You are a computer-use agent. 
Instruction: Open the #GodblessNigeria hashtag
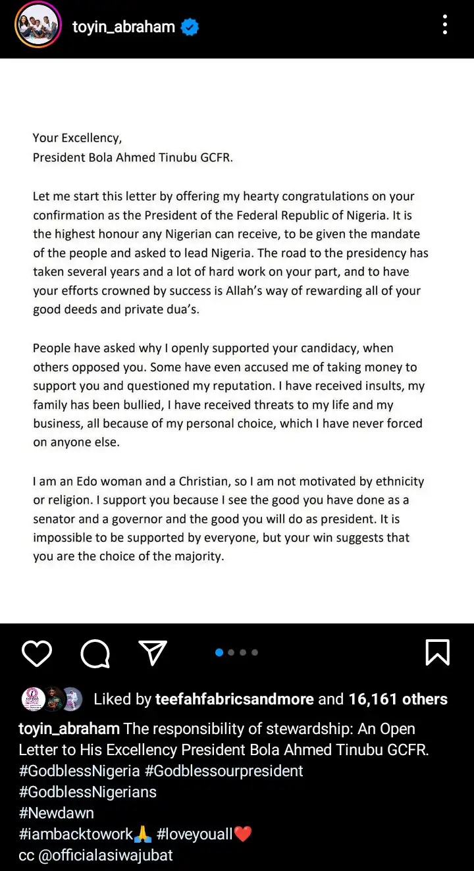click(x=79, y=771)
